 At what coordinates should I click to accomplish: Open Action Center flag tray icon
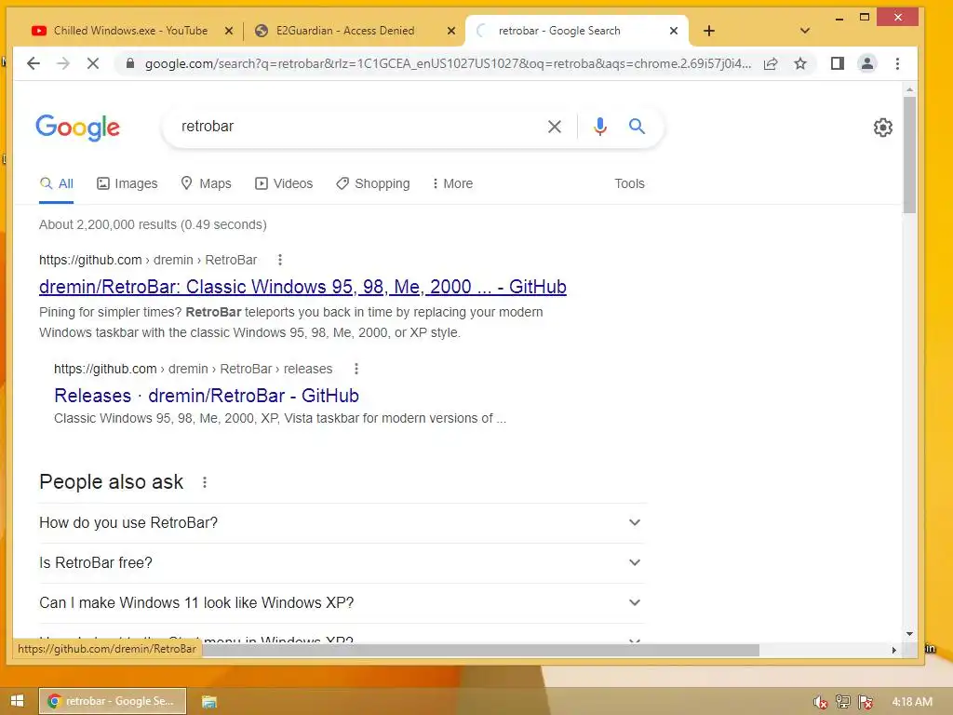tap(866, 702)
